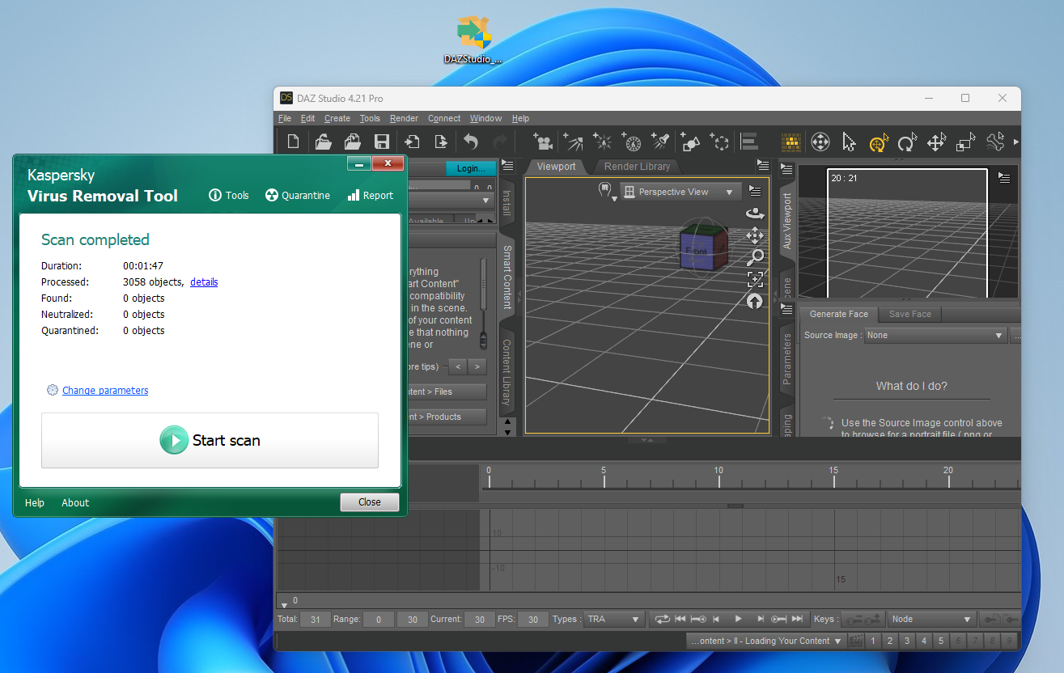Select the Rotate tool
The image size is (1064, 673).
908,142
